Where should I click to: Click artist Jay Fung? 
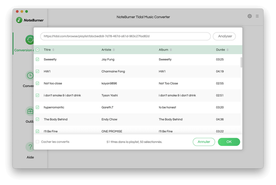tap(108, 59)
